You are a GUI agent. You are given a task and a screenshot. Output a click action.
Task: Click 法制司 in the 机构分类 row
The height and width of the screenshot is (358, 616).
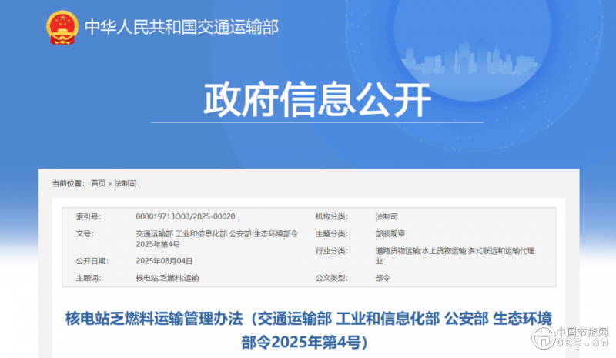387,216
